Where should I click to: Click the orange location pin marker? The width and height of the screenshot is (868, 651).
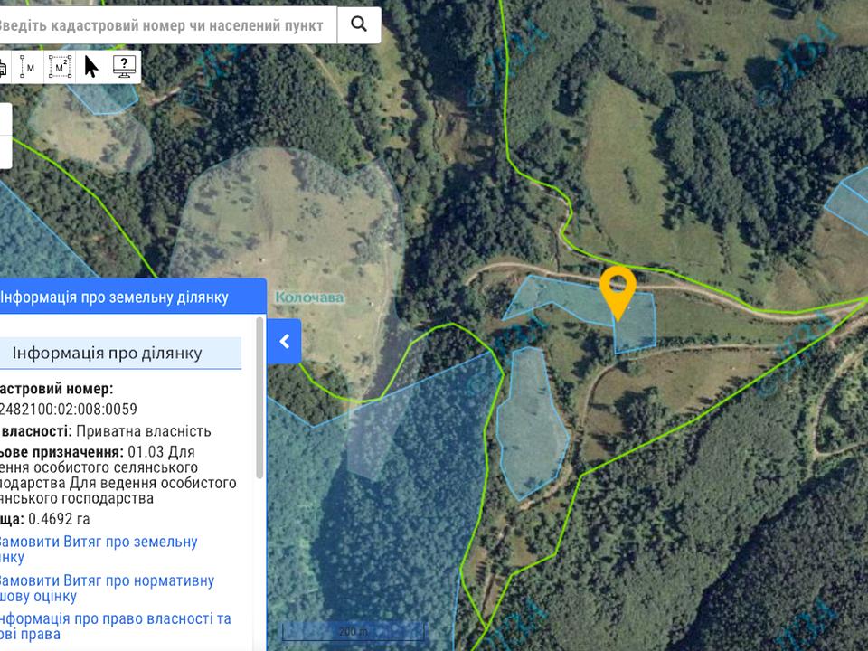(x=618, y=288)
